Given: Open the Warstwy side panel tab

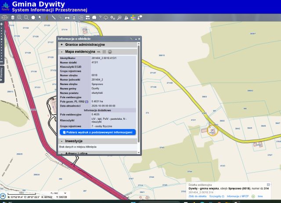Looking at the screenshot, I should tap(2, 74).
